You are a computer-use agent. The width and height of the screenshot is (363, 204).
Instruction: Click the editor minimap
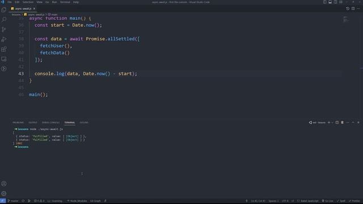[x=347, y=20]
